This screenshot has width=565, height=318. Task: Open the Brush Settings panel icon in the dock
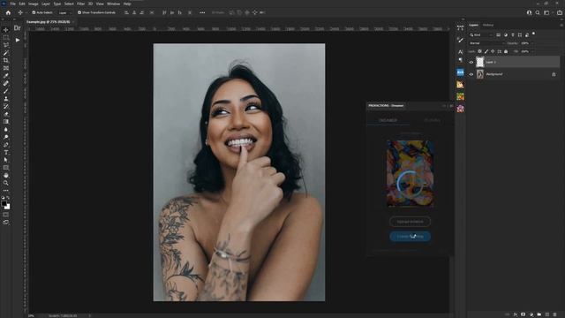point(460,40)
